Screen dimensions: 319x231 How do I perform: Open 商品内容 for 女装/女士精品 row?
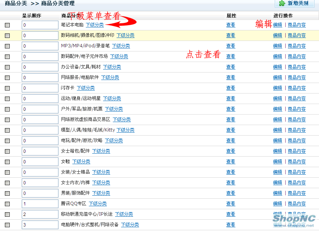click(297, 172)
